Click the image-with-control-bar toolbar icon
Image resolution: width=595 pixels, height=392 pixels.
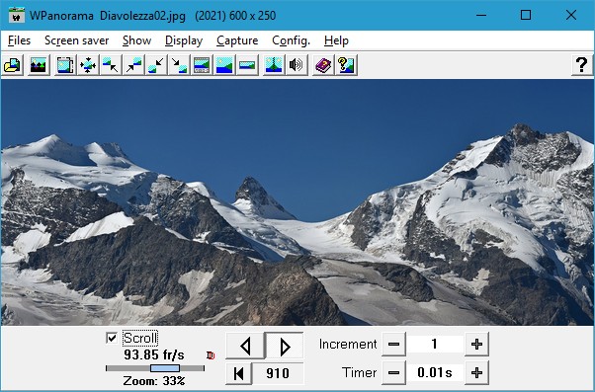click(202, 65)
